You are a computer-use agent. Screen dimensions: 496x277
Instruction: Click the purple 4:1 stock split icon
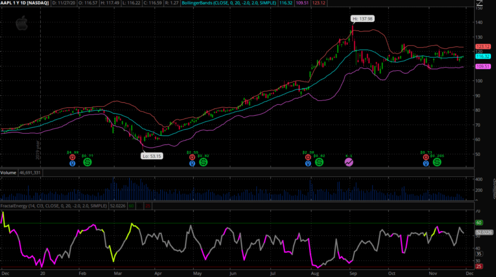[x=349, y=162]
